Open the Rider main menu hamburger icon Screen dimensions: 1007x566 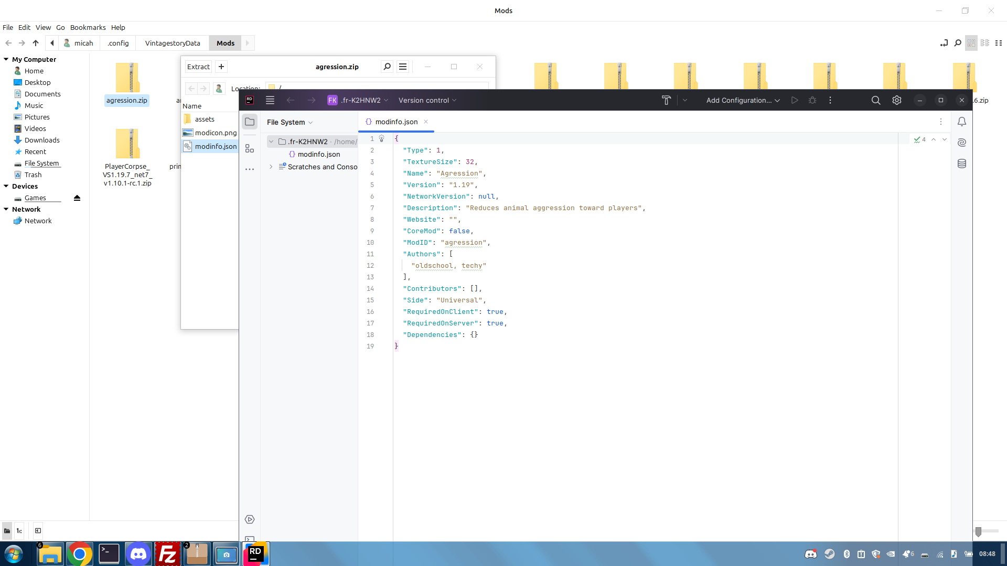coord(270,100)
